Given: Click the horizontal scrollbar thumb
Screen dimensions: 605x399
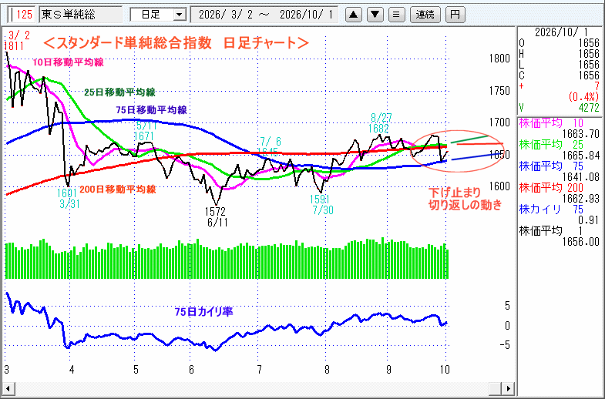Looking at the screenshot, I should pos(496,387).
